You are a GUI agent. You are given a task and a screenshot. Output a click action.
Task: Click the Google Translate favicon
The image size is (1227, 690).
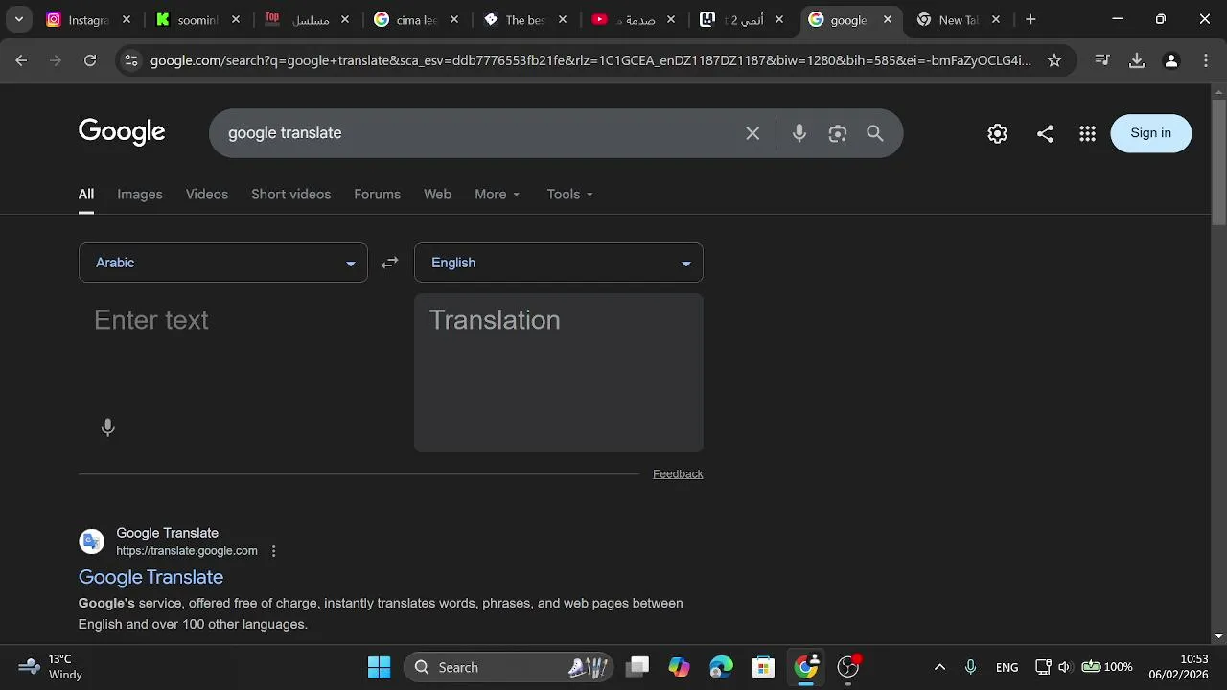point(92,541)
